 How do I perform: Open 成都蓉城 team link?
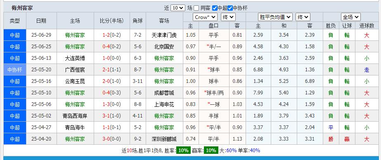tap(164, 93)
